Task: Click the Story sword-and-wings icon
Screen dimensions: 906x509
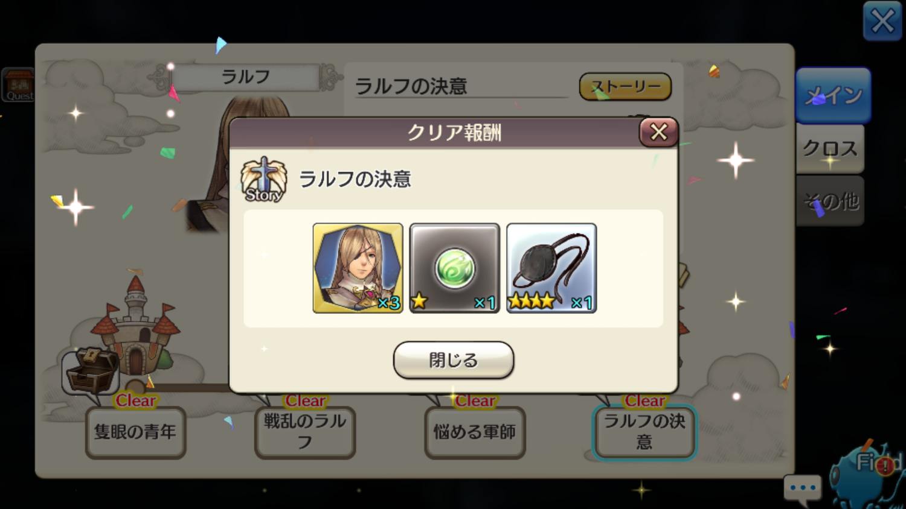Action: tap(263, 180)
